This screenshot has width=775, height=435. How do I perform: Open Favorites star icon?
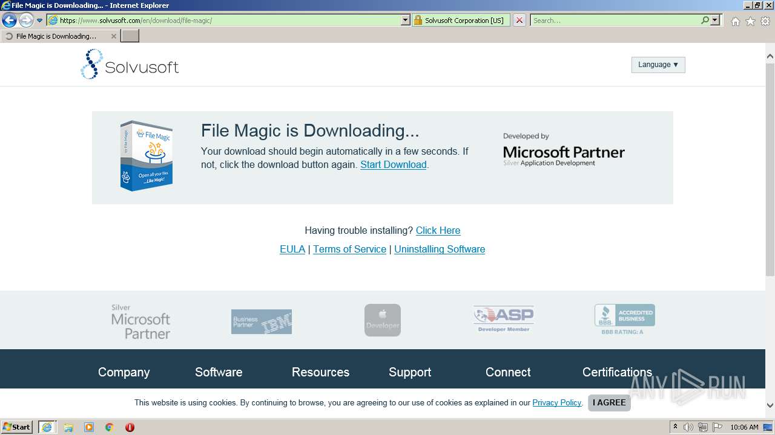(x=750, y=21)
